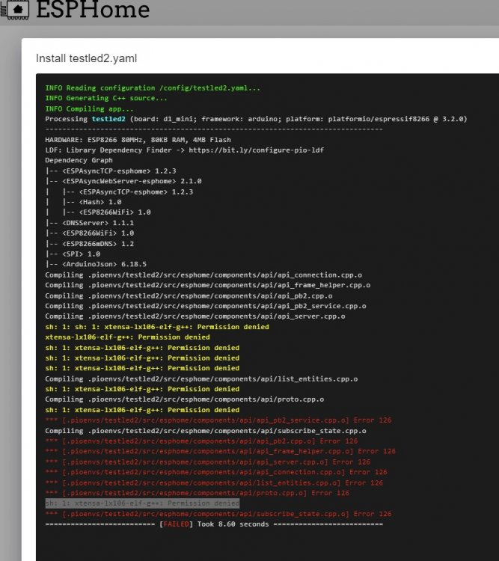Click the 'Compiling ...api_frame_helper.cpp.o' line
The width and height of the screenshot is (499, 561).
click(x=208, y=285)
